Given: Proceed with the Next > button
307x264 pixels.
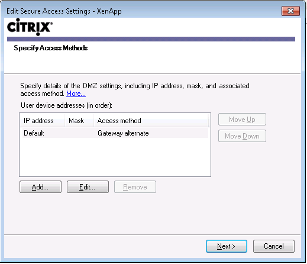Looking at the screenshot, I should (227, 246).
